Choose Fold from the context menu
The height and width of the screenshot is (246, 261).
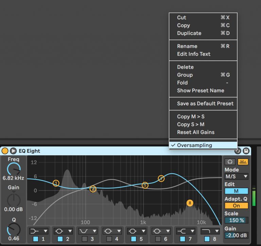click(203, 83)
